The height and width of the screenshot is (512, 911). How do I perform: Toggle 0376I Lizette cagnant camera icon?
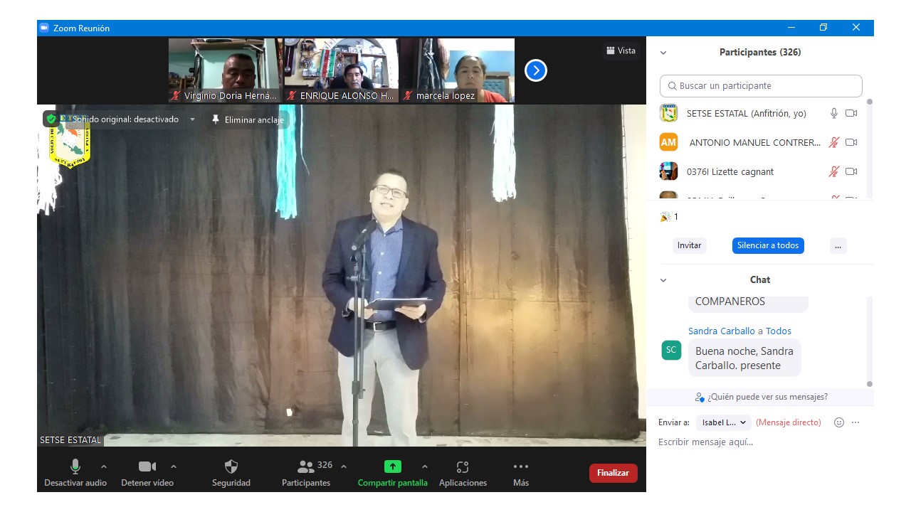click(x=851, y=171)
